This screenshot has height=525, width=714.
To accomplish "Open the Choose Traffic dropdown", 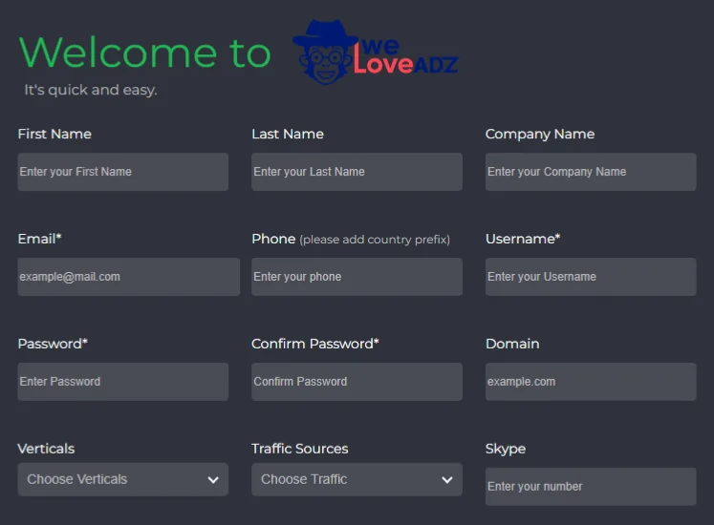I will [x=357, y=479].
